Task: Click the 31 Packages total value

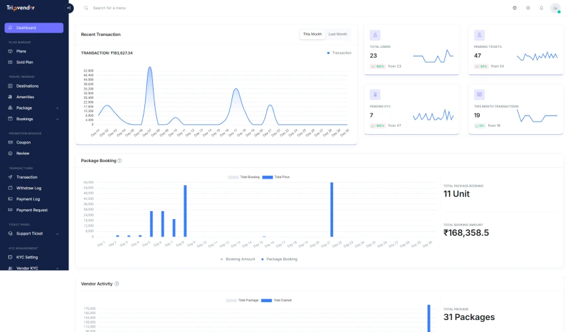Action: [469, 317]
